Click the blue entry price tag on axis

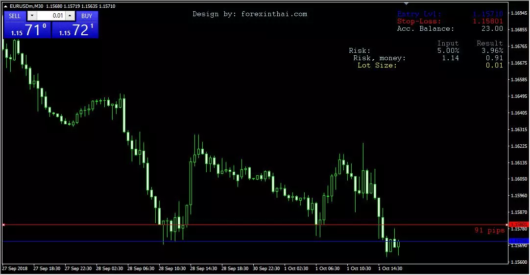(519, 241)
